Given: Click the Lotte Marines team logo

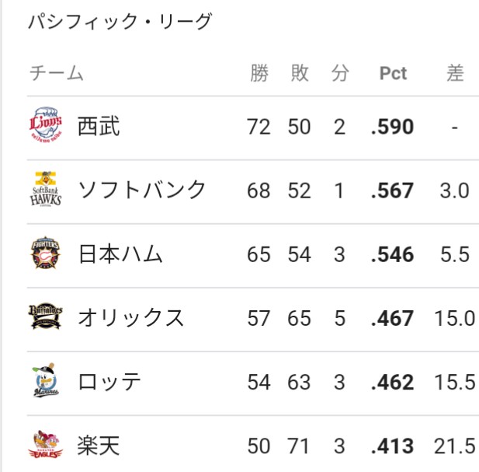Looking at the screenshot, I should [x=46, y=380].
